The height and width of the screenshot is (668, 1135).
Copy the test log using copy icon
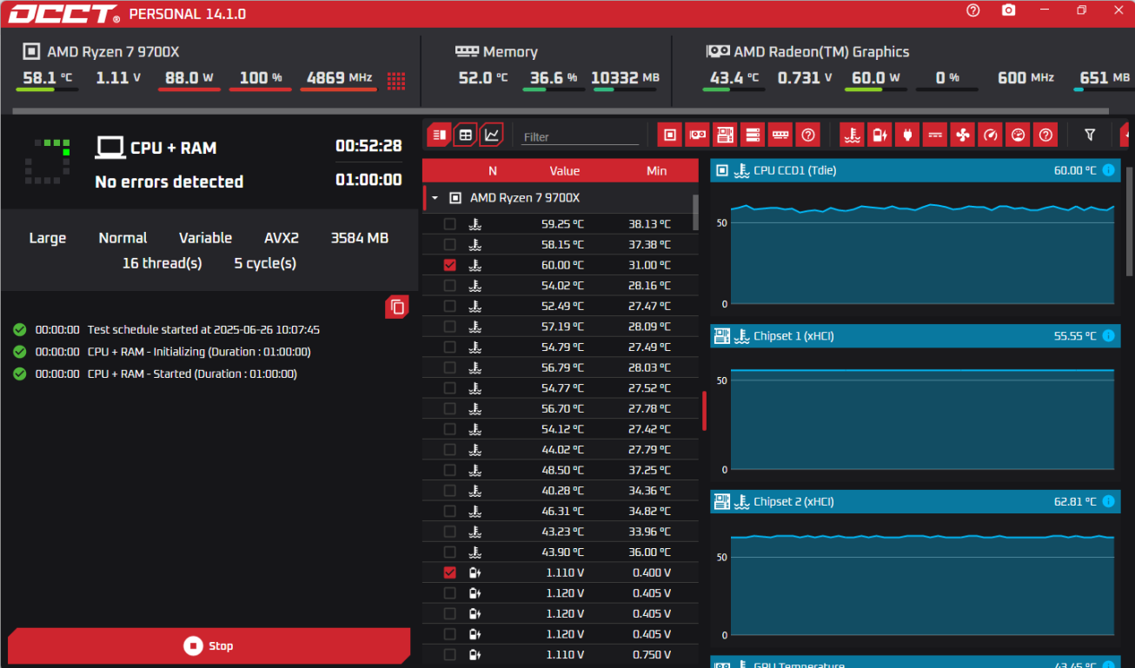coord(397,307)
